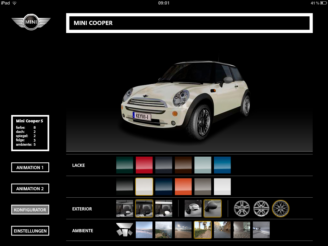Tap the LACKE row label
Viewport: 328px width, 246px height.
pos(78,165)
